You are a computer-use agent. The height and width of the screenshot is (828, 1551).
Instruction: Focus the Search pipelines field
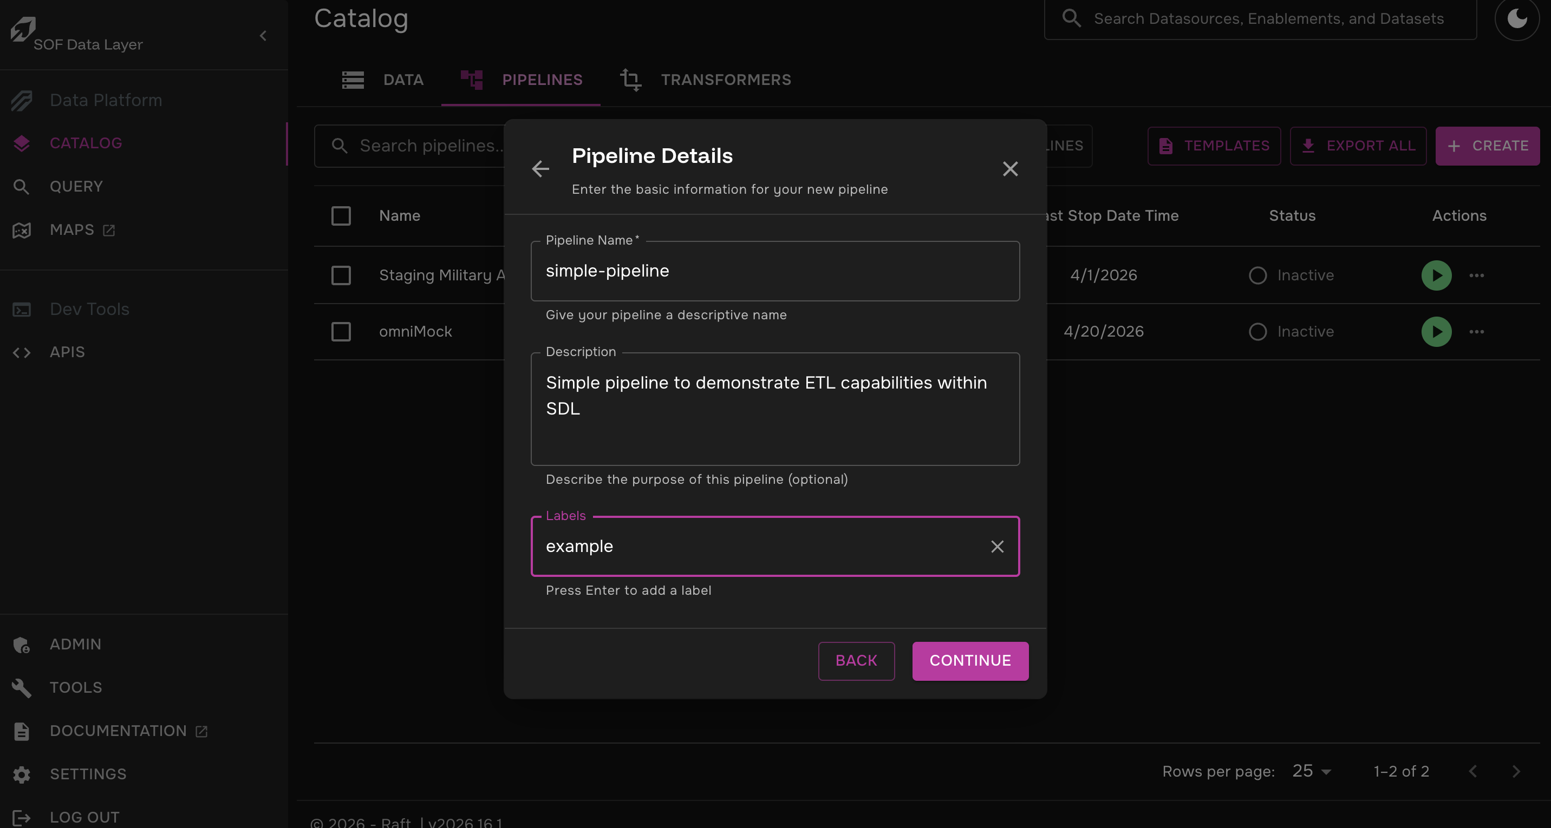[409, 146]
